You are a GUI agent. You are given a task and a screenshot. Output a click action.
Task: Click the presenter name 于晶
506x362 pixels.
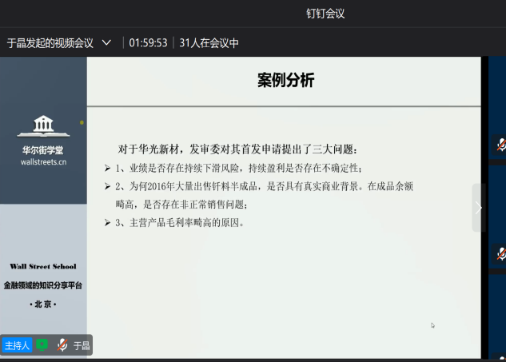(82, 346)
